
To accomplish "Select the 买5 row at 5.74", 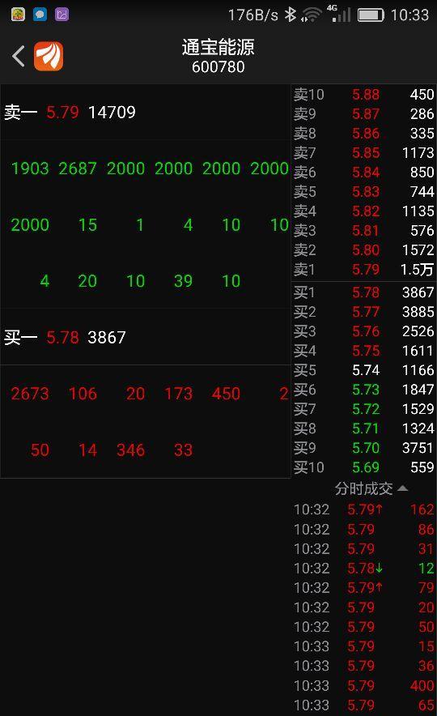I will coord(363,370).
